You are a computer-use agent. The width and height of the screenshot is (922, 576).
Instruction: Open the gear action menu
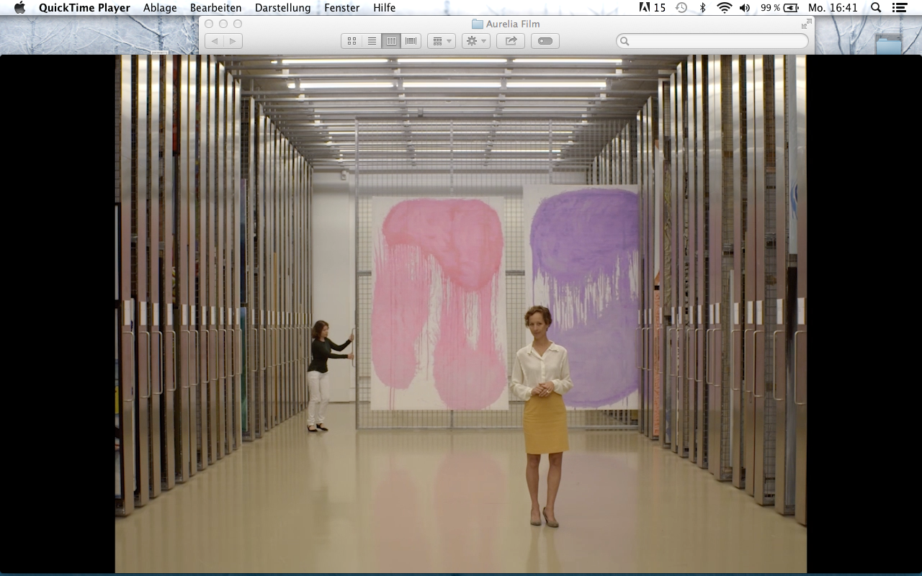pyautogui.click(x=475, y=41)
